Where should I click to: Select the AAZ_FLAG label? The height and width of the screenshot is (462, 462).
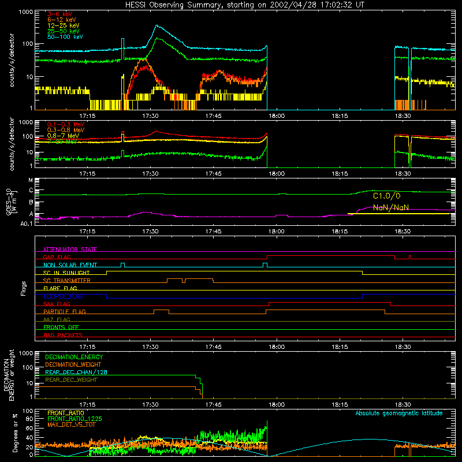57,319
